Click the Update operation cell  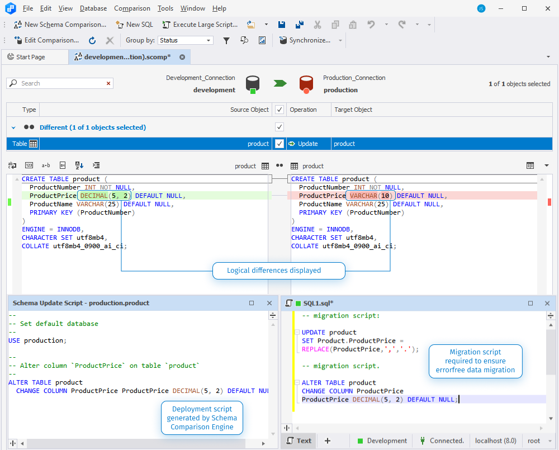[x=309, y=144]
